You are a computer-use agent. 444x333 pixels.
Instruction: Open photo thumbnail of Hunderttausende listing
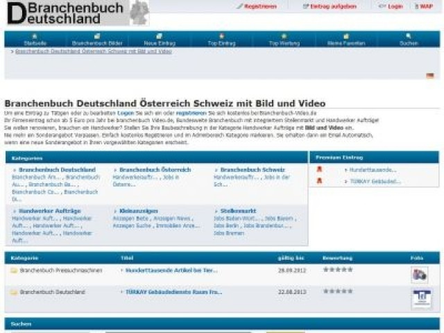tap(419, 275)
